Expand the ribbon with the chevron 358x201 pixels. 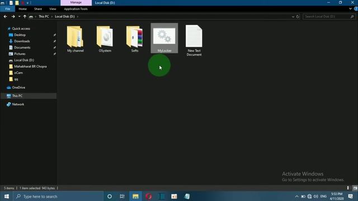[350, 9]
